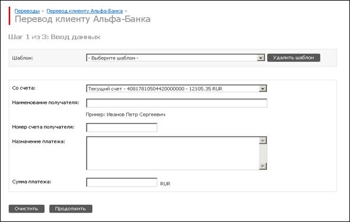
Task: Open the Выберите шаблон dropdown
Action: coord(176,58)
